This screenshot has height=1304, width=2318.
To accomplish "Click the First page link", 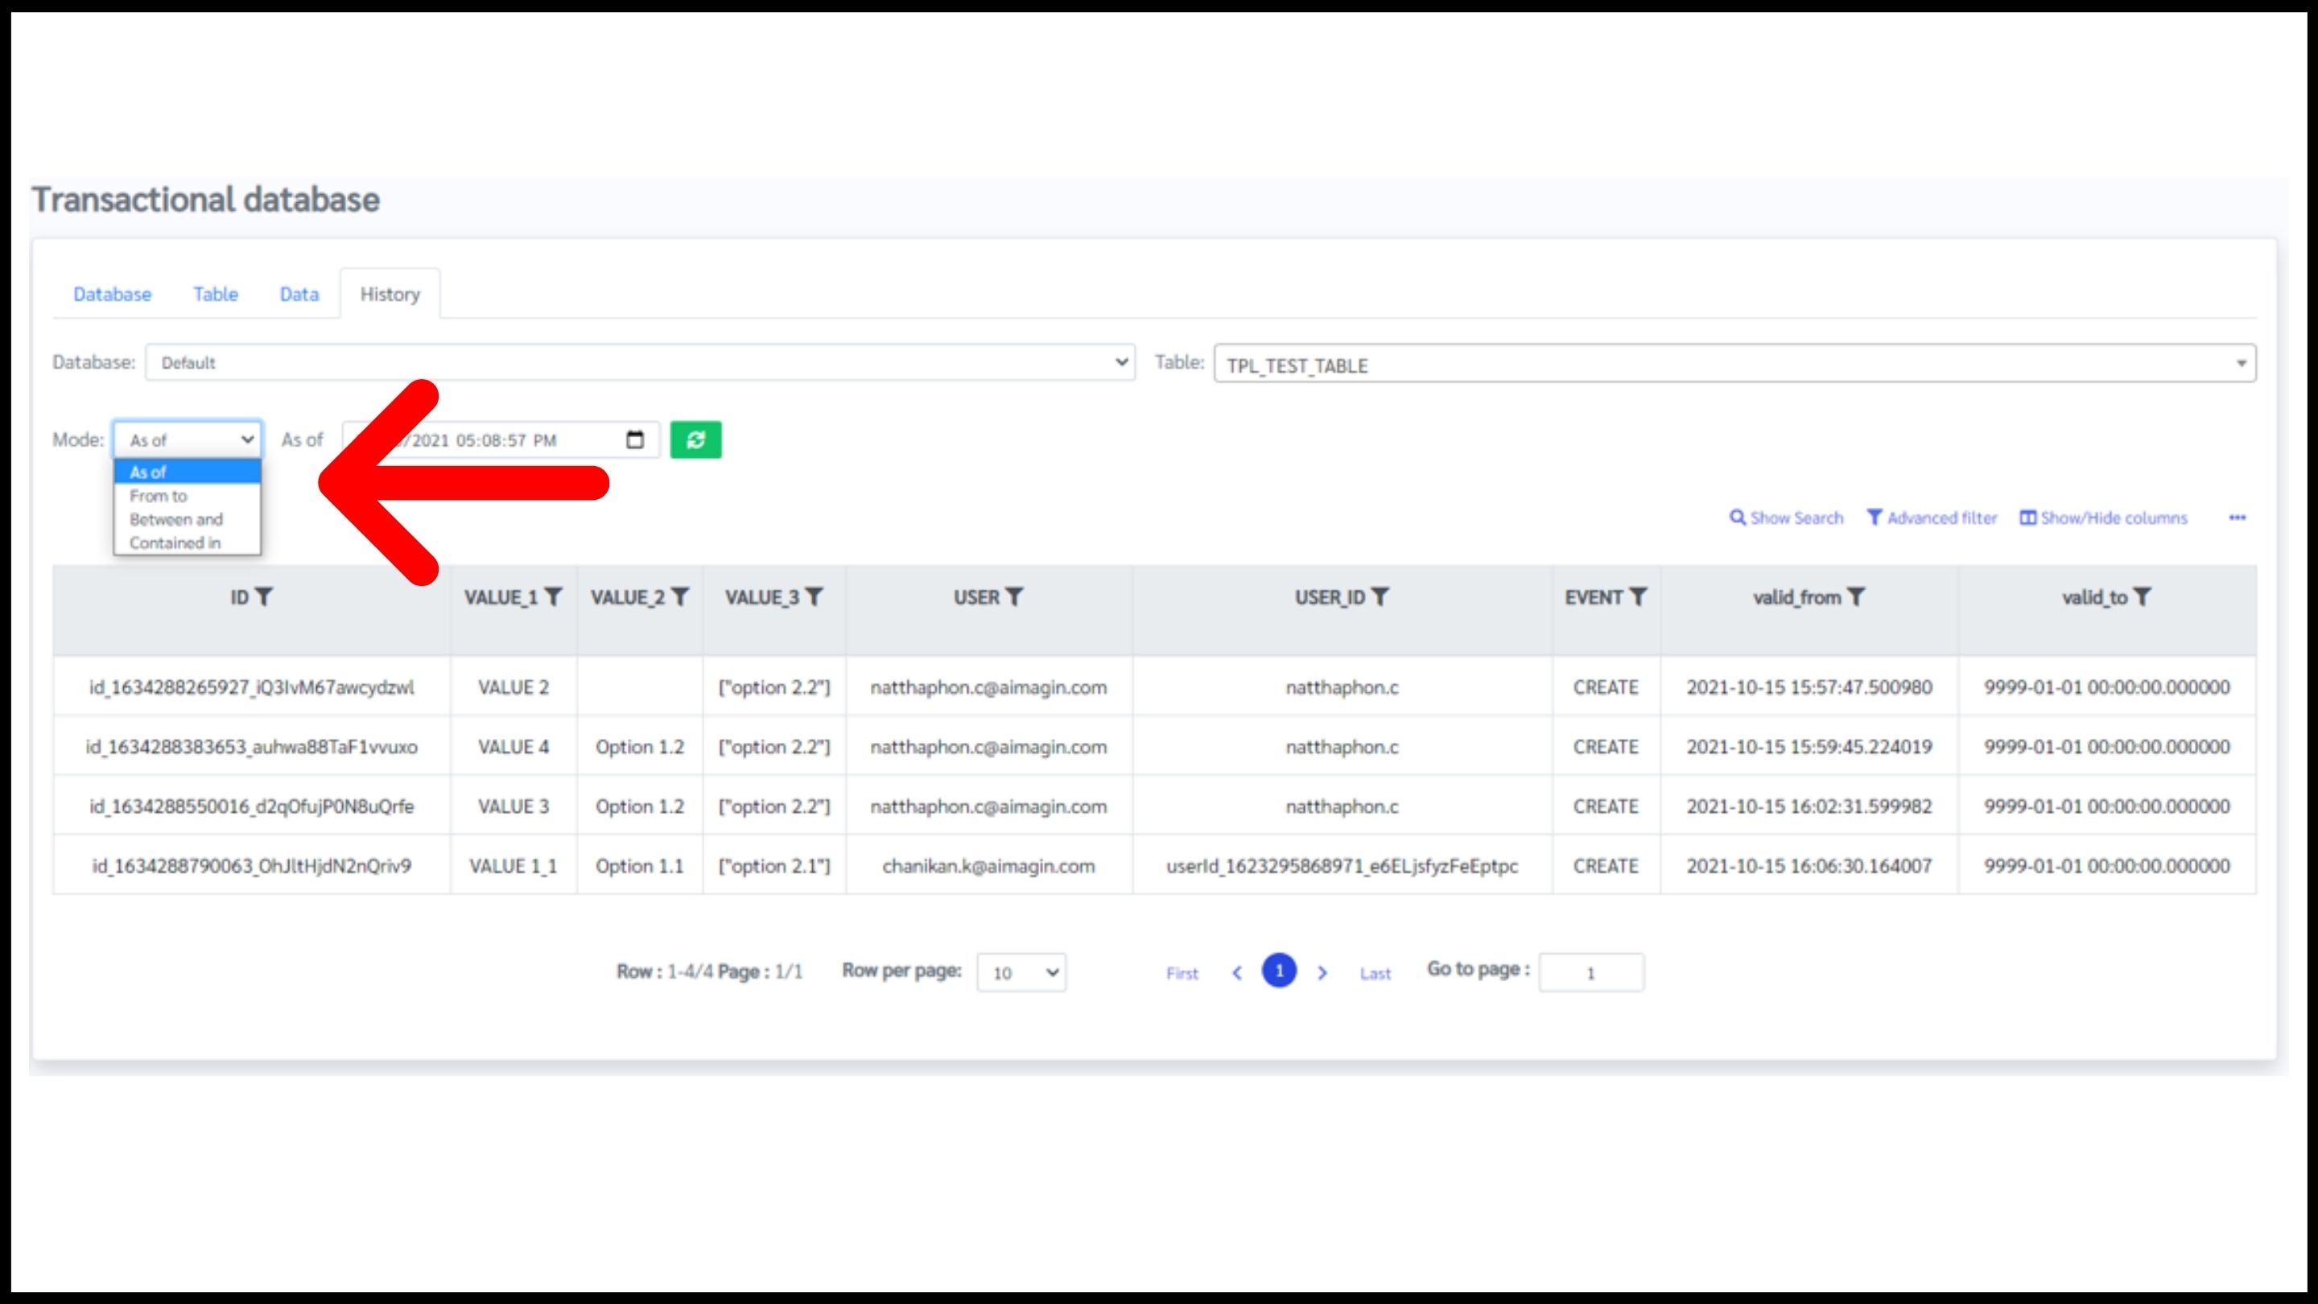I will (1182, 973).
